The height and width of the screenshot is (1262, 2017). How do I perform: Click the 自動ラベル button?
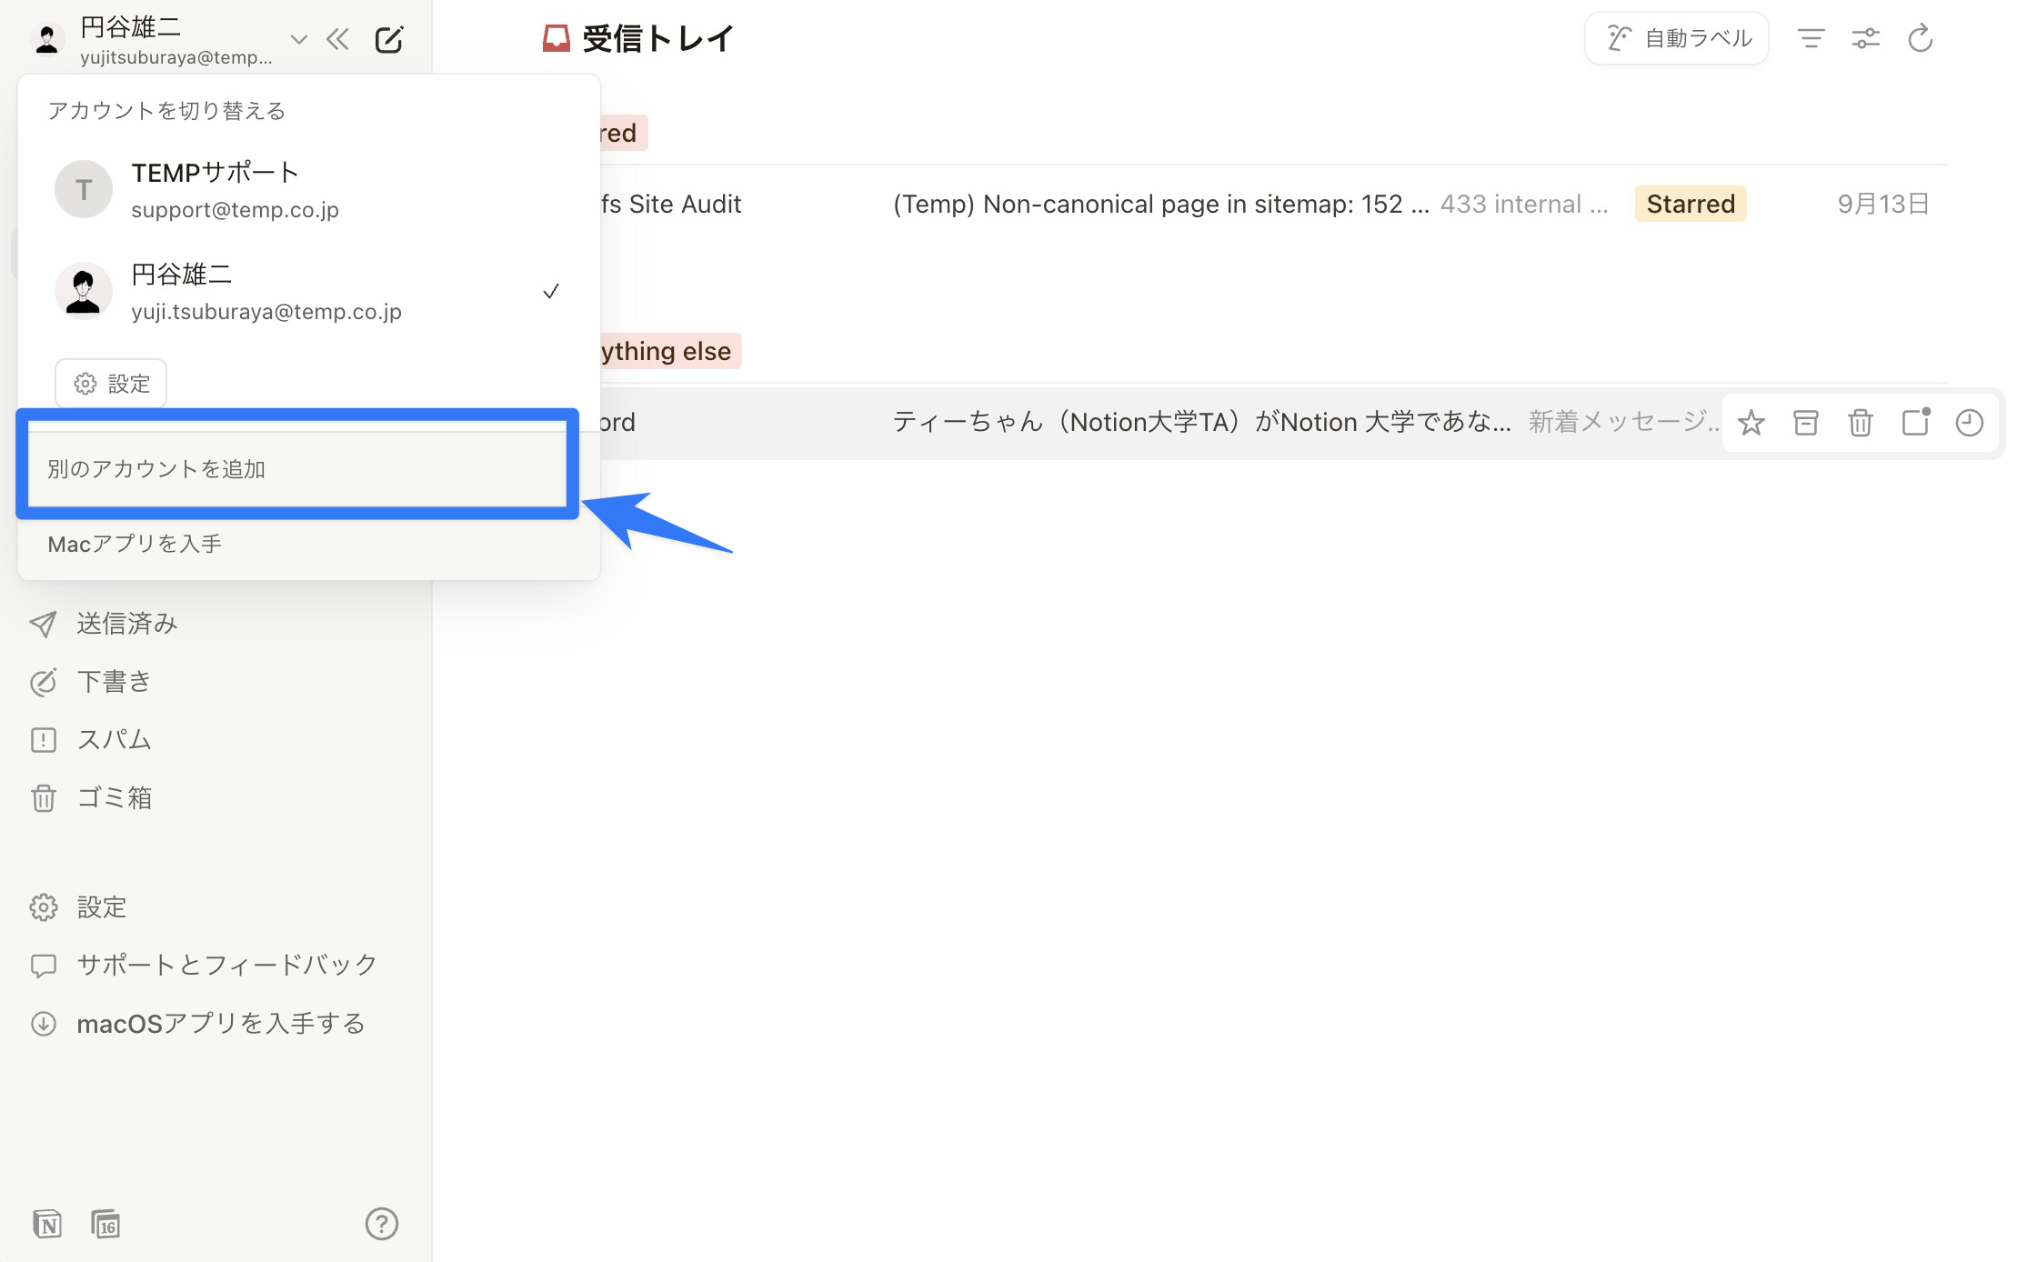pyautogui.click(x=1677, y=38)
